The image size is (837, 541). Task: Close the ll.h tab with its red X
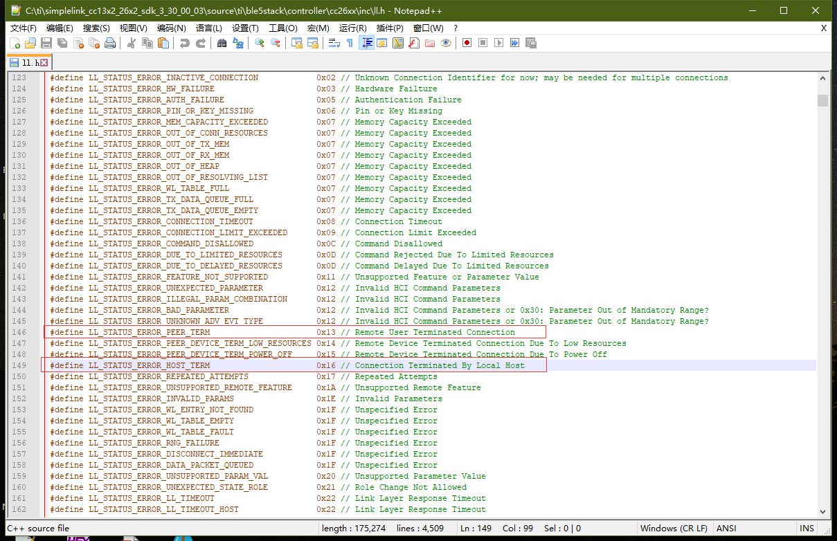(x=44, y=63)
